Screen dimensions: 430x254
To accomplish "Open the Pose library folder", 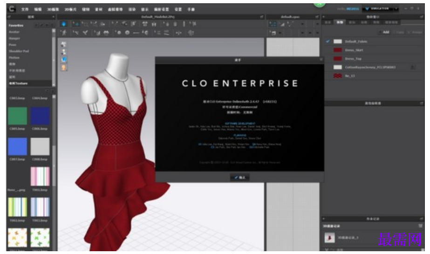I will coord(13,45).
